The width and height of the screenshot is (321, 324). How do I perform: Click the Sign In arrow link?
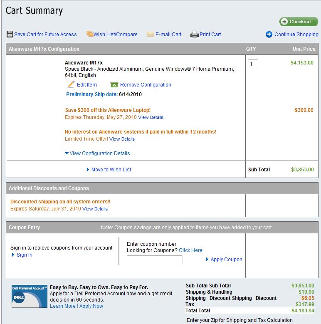22,255
